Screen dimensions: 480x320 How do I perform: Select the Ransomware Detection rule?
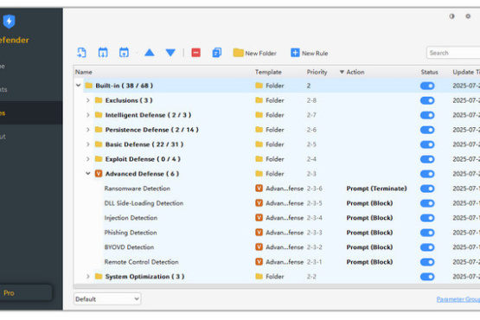(138, 189)
